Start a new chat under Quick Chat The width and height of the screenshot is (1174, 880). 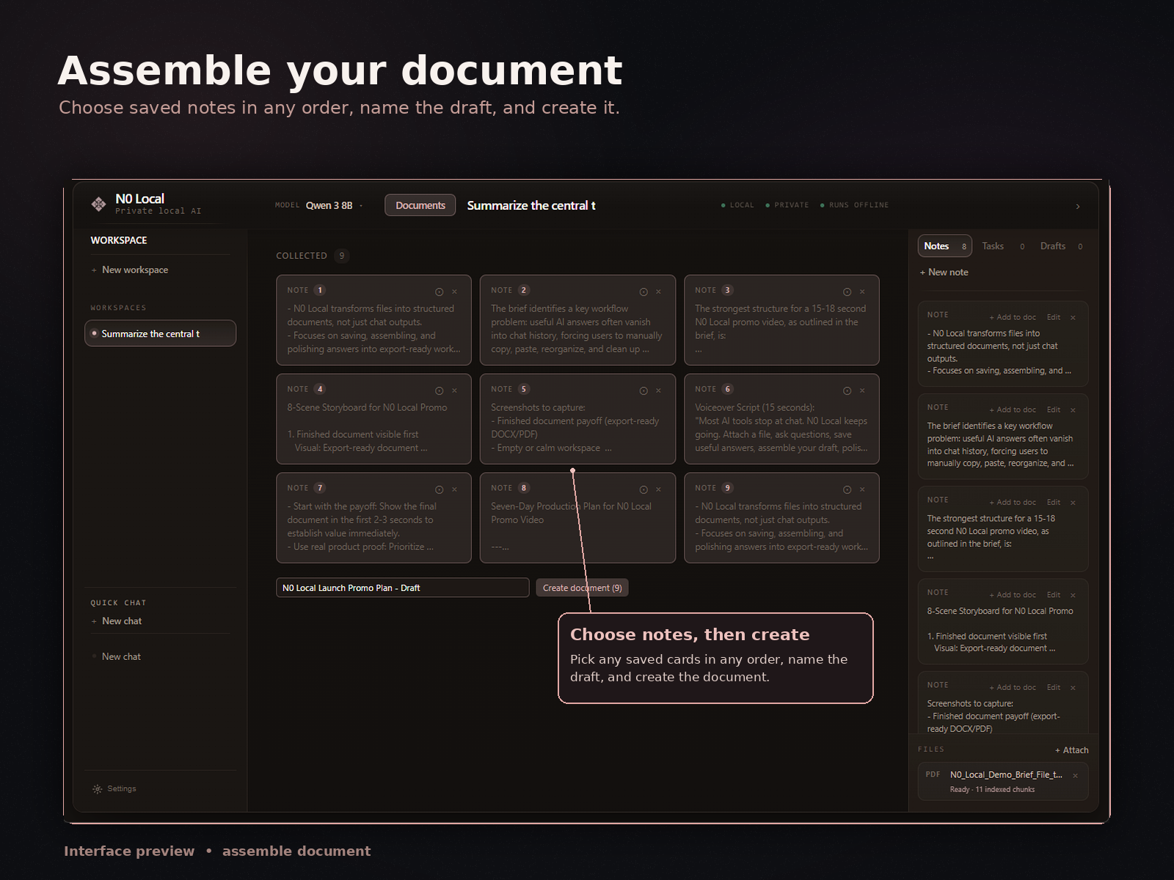117,621
